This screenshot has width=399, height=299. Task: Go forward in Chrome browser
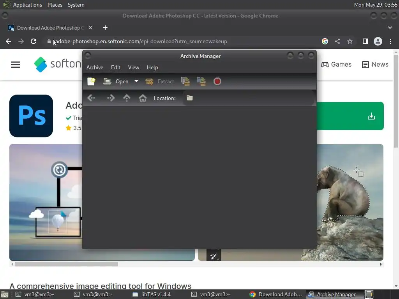[21, 41]
